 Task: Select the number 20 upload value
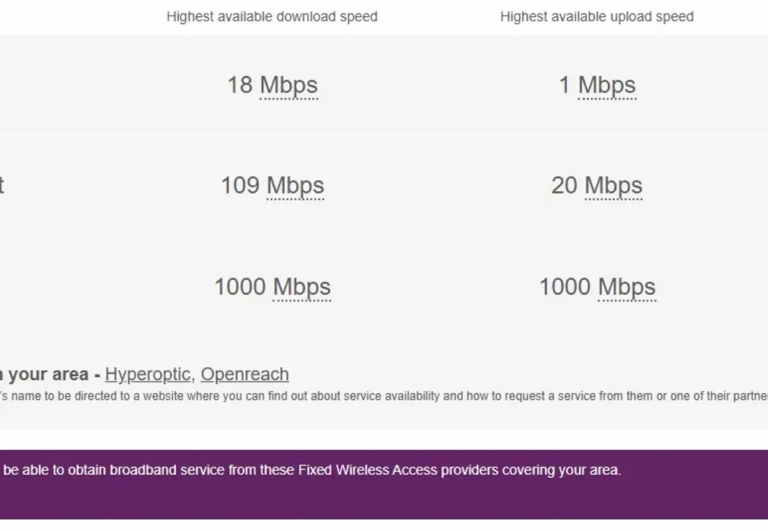565,185
